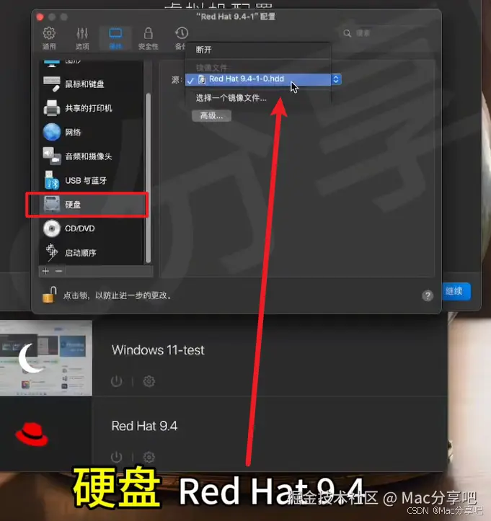Select Hard Disk (硬盘) in hardware list
Screen dimensions: 491x521
[91, 205]
